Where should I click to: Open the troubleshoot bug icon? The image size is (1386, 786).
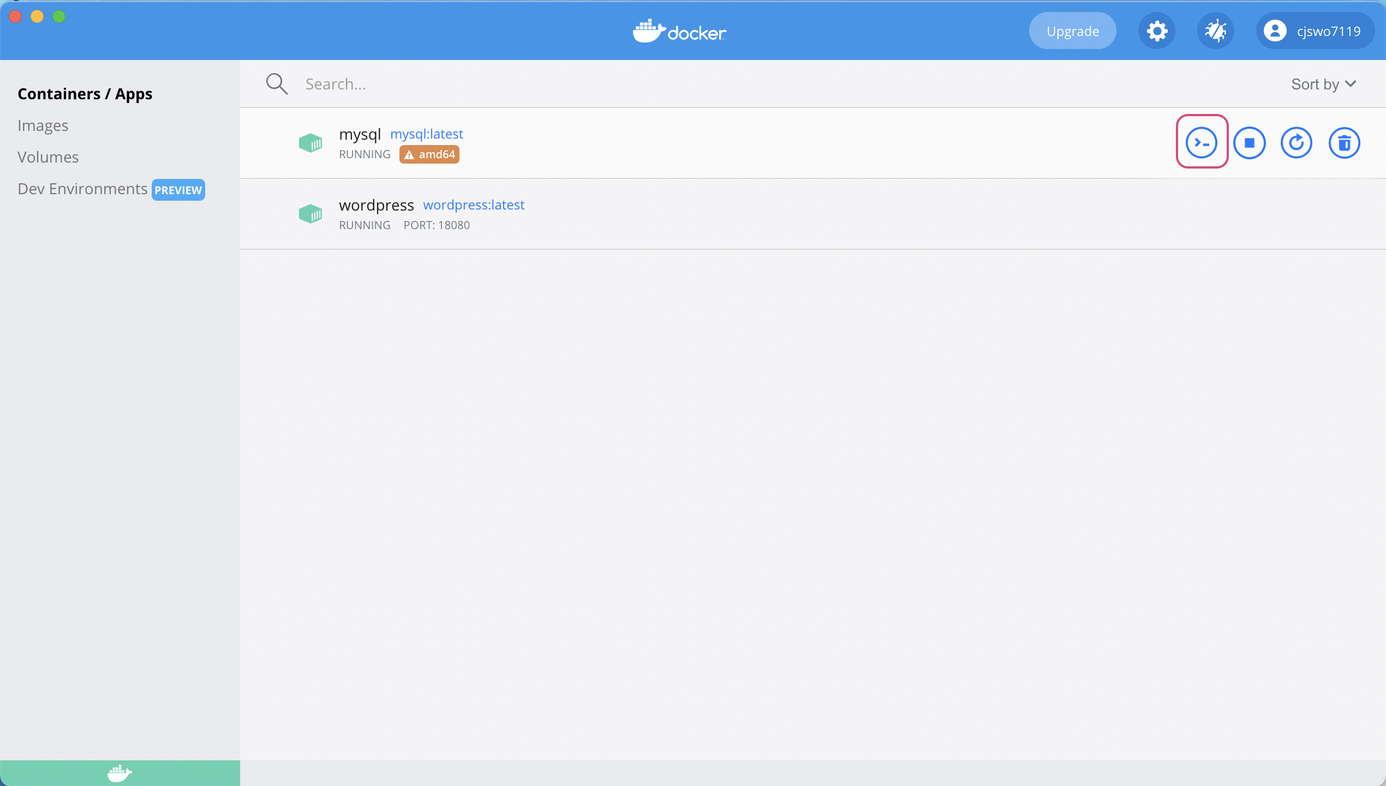click(1215, 31)
